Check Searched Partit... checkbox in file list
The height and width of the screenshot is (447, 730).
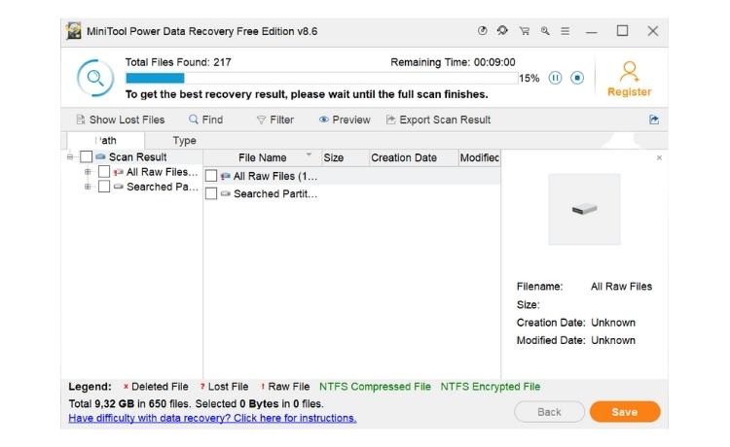click(211, 193)
